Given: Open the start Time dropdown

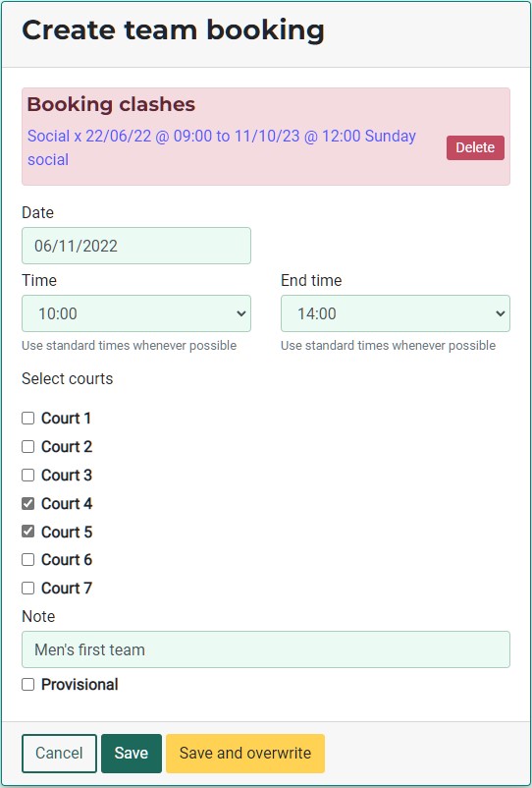Looking at the screenshot, I should click(136, 313).
